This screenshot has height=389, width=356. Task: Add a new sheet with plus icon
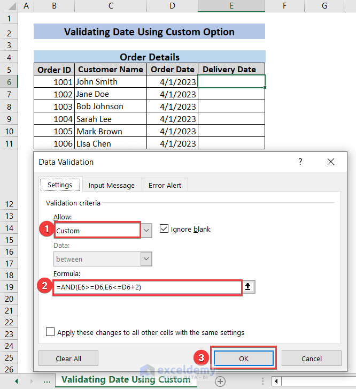tap(220, 381)
